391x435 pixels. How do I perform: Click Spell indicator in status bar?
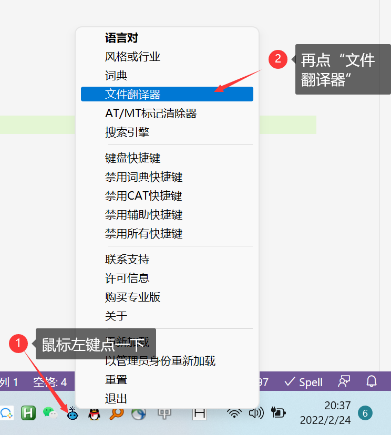(x=304, y=382)
